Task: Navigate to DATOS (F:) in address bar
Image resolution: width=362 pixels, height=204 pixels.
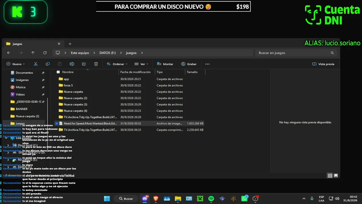Action: point(107,53)
